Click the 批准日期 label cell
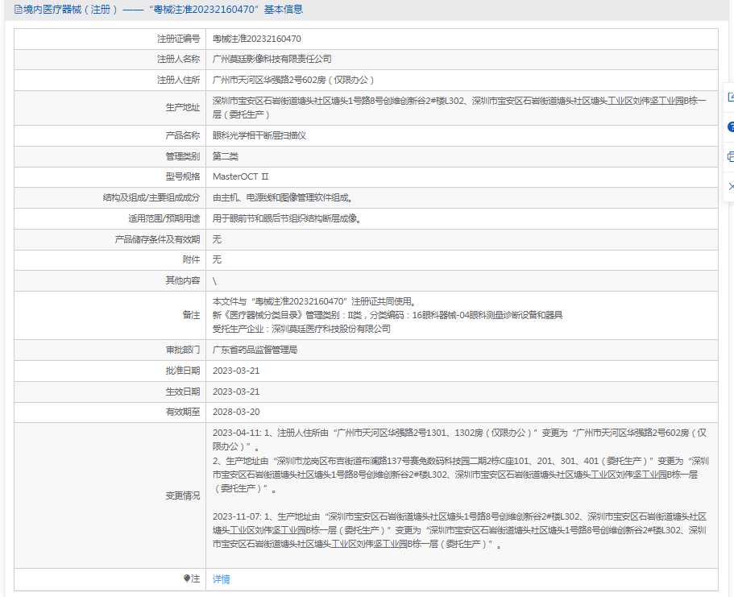 pos(110,371)
